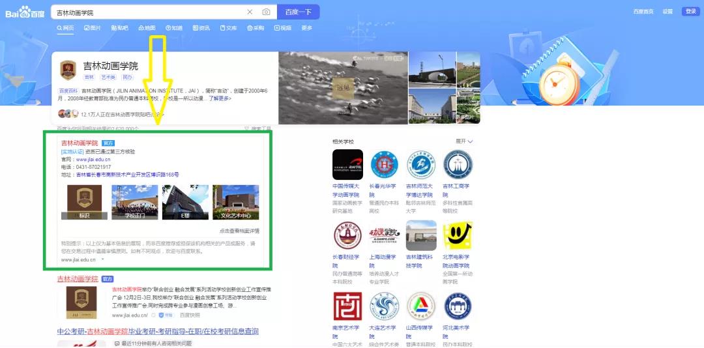704x348 pixels.
Task: Click the 吉林 tag under the school name
Action: pyautogui.click(x=89, y=78)
